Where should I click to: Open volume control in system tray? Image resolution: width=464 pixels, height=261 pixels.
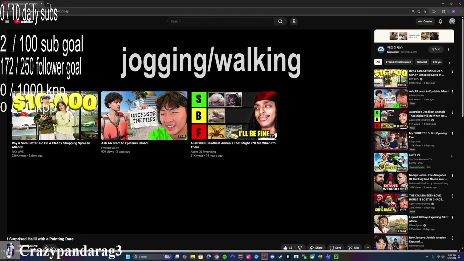(x=443, y=257)
